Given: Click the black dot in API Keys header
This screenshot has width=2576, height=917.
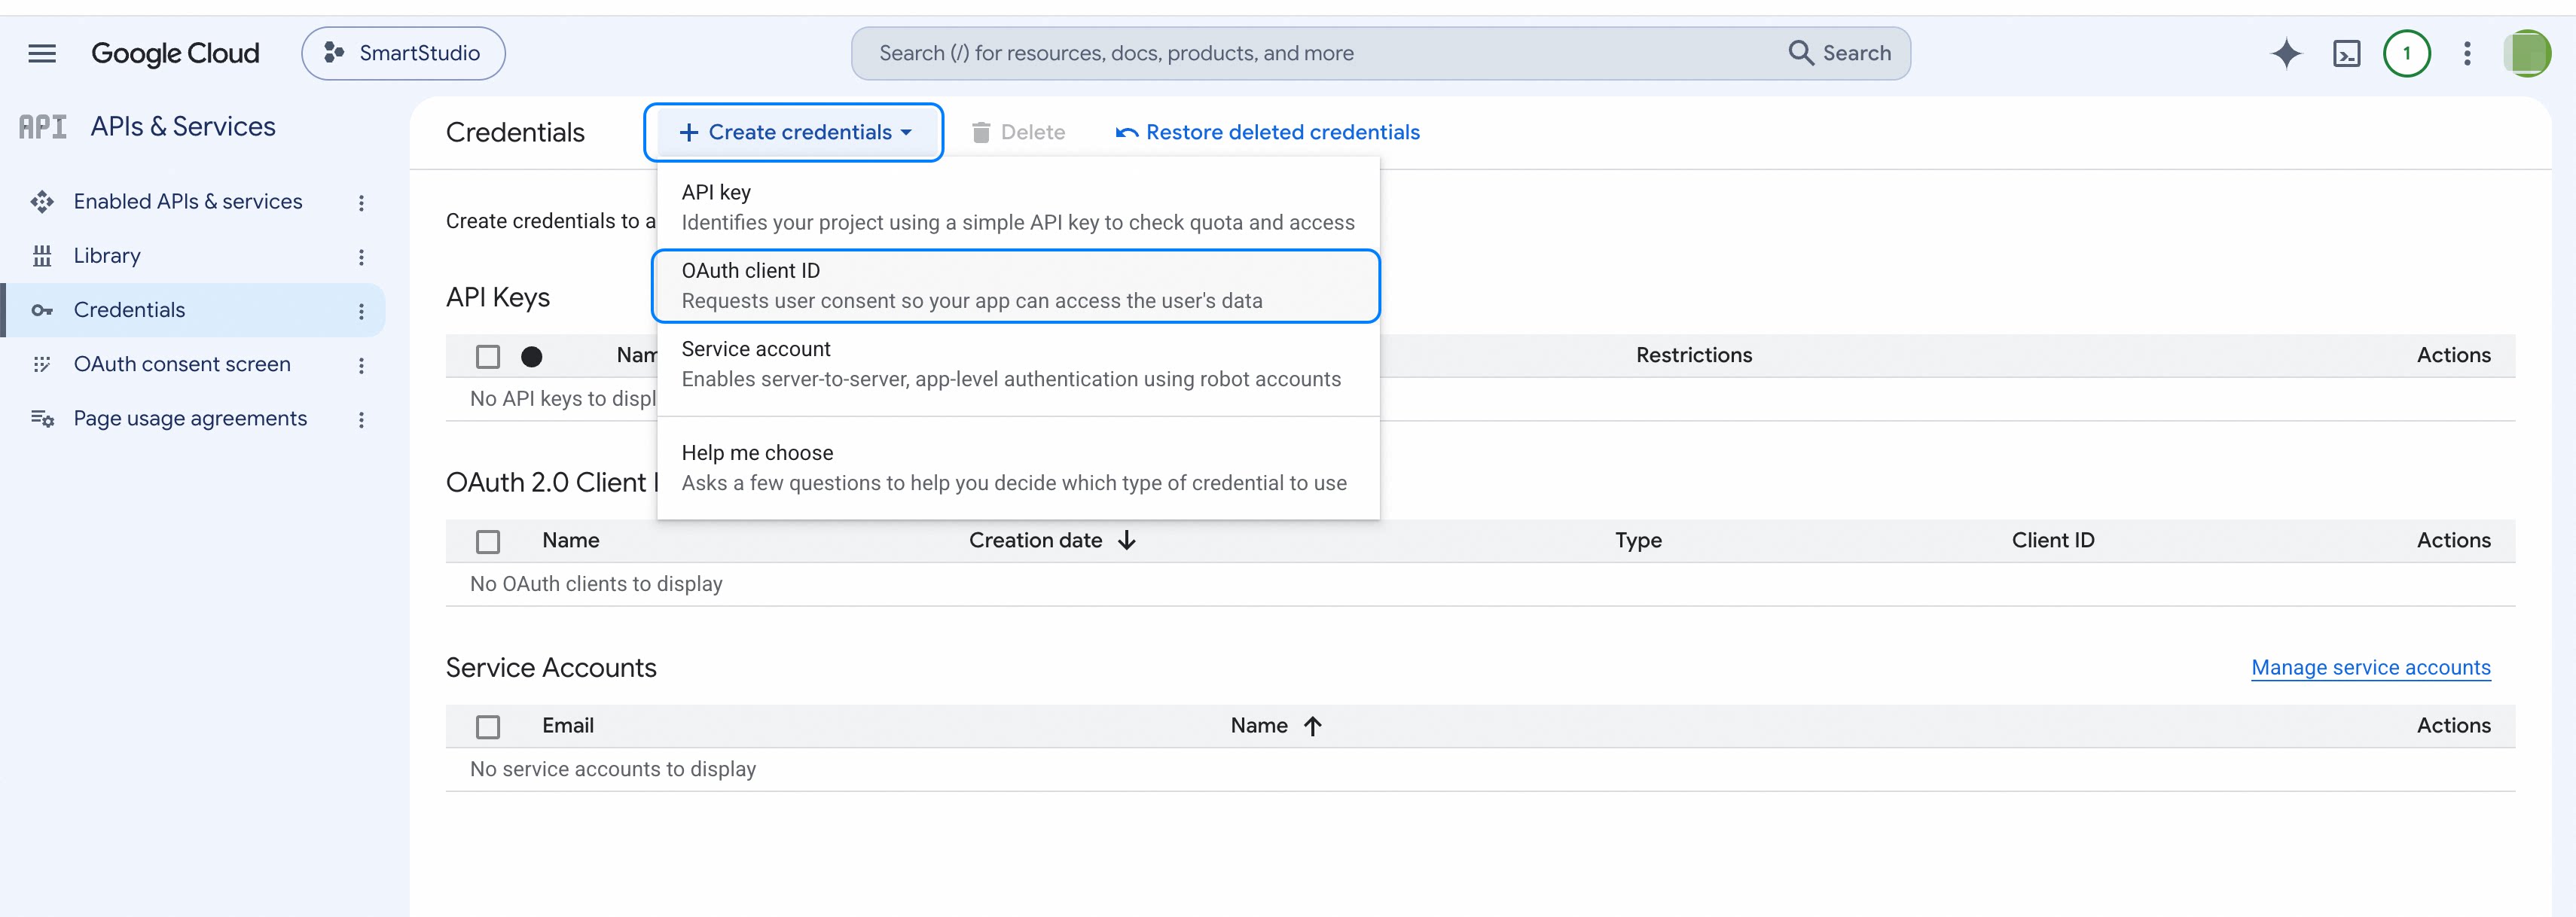Looking at the screenshot, I should (x=532, y=356).
